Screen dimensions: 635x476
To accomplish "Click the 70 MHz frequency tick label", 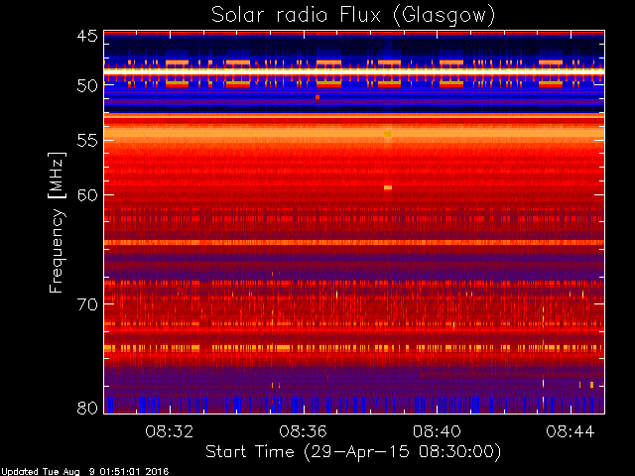I will [87, 303].
